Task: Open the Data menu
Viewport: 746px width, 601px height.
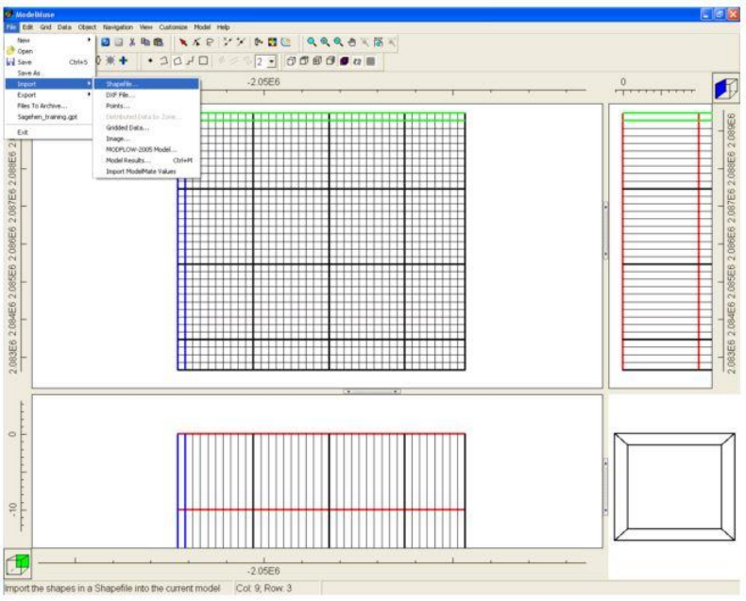Action: (64, 27)
